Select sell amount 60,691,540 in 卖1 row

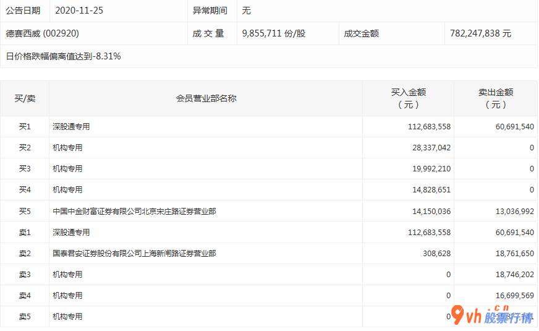pyautogui.click(x=515, y=232)
